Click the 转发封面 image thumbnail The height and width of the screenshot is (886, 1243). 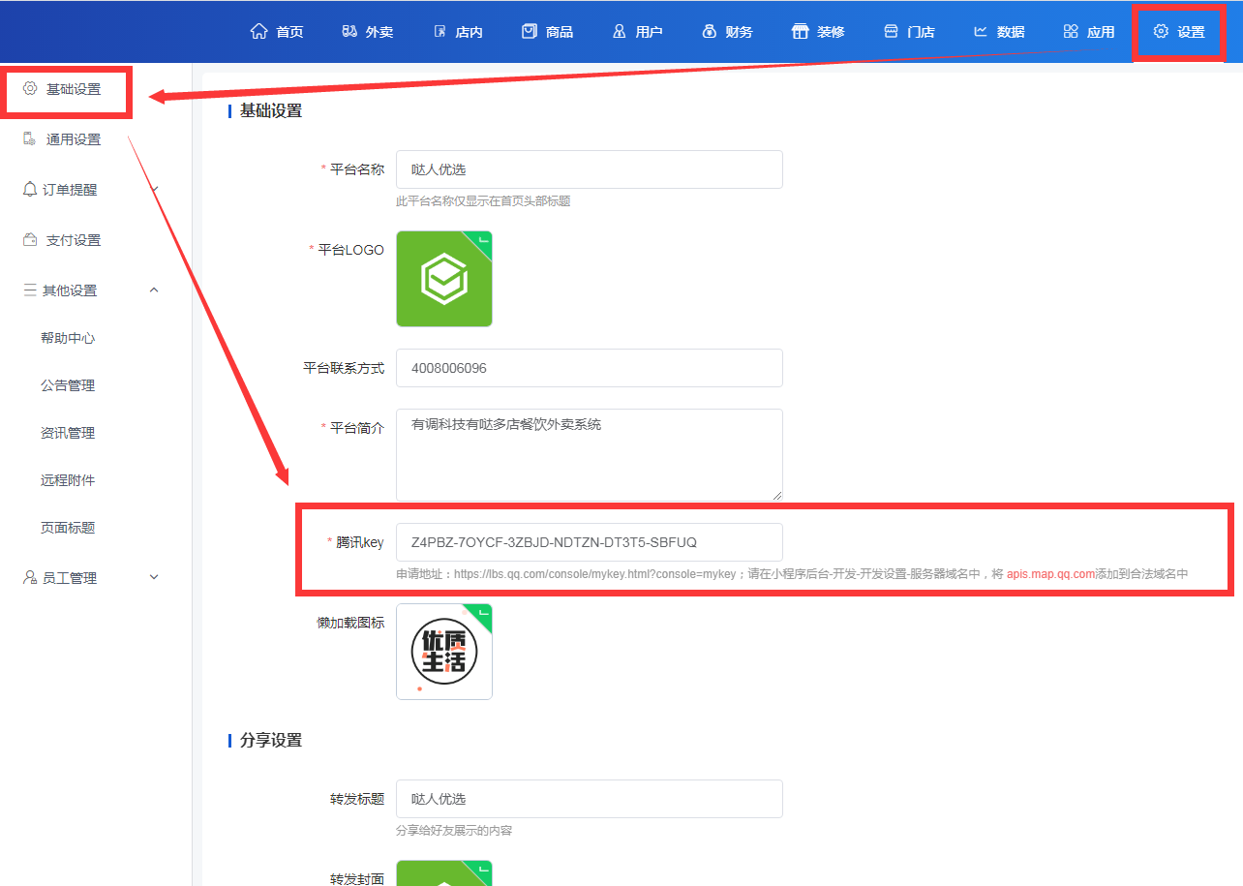[x=444, y=873]
